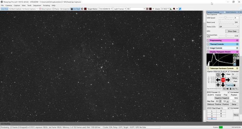Click the focuser Refocus button

(x=211, y=104)
